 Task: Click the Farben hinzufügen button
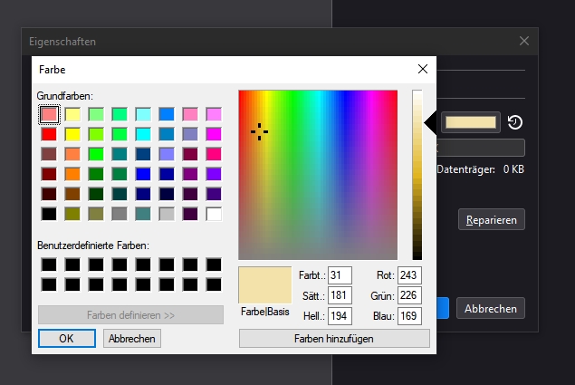333,338
